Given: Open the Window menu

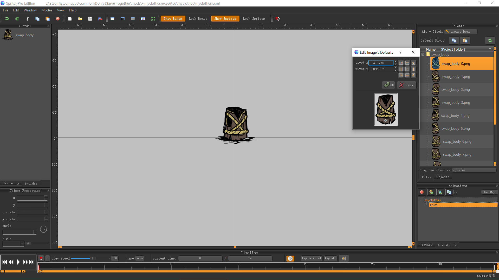Looking at the screenshot, I should (30, 10).
